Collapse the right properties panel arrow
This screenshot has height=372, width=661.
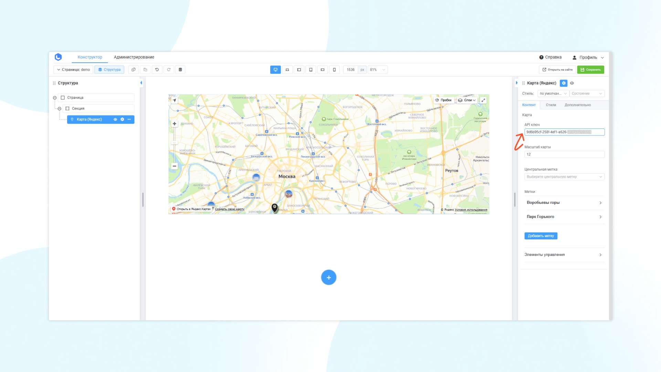point(517,83)
